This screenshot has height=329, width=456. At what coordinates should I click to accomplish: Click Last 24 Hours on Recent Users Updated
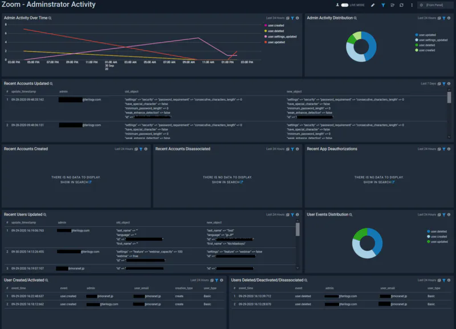pyautogui.click(x=275, y=215)
